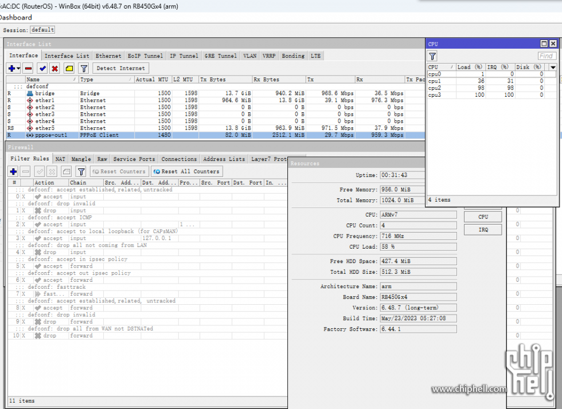Click the minus Remove icon in Firewall toolbar
The height and width of the screenshot is (409, 562).
point(26,171)
